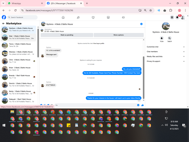
Task: Open the Friends icon in top navigation
Action: tap(78, 17)
